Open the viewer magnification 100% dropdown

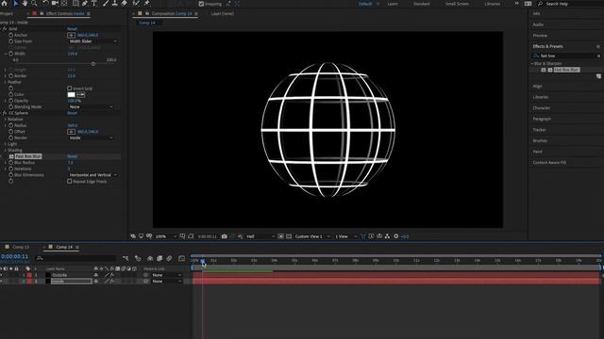pos(166,236)
